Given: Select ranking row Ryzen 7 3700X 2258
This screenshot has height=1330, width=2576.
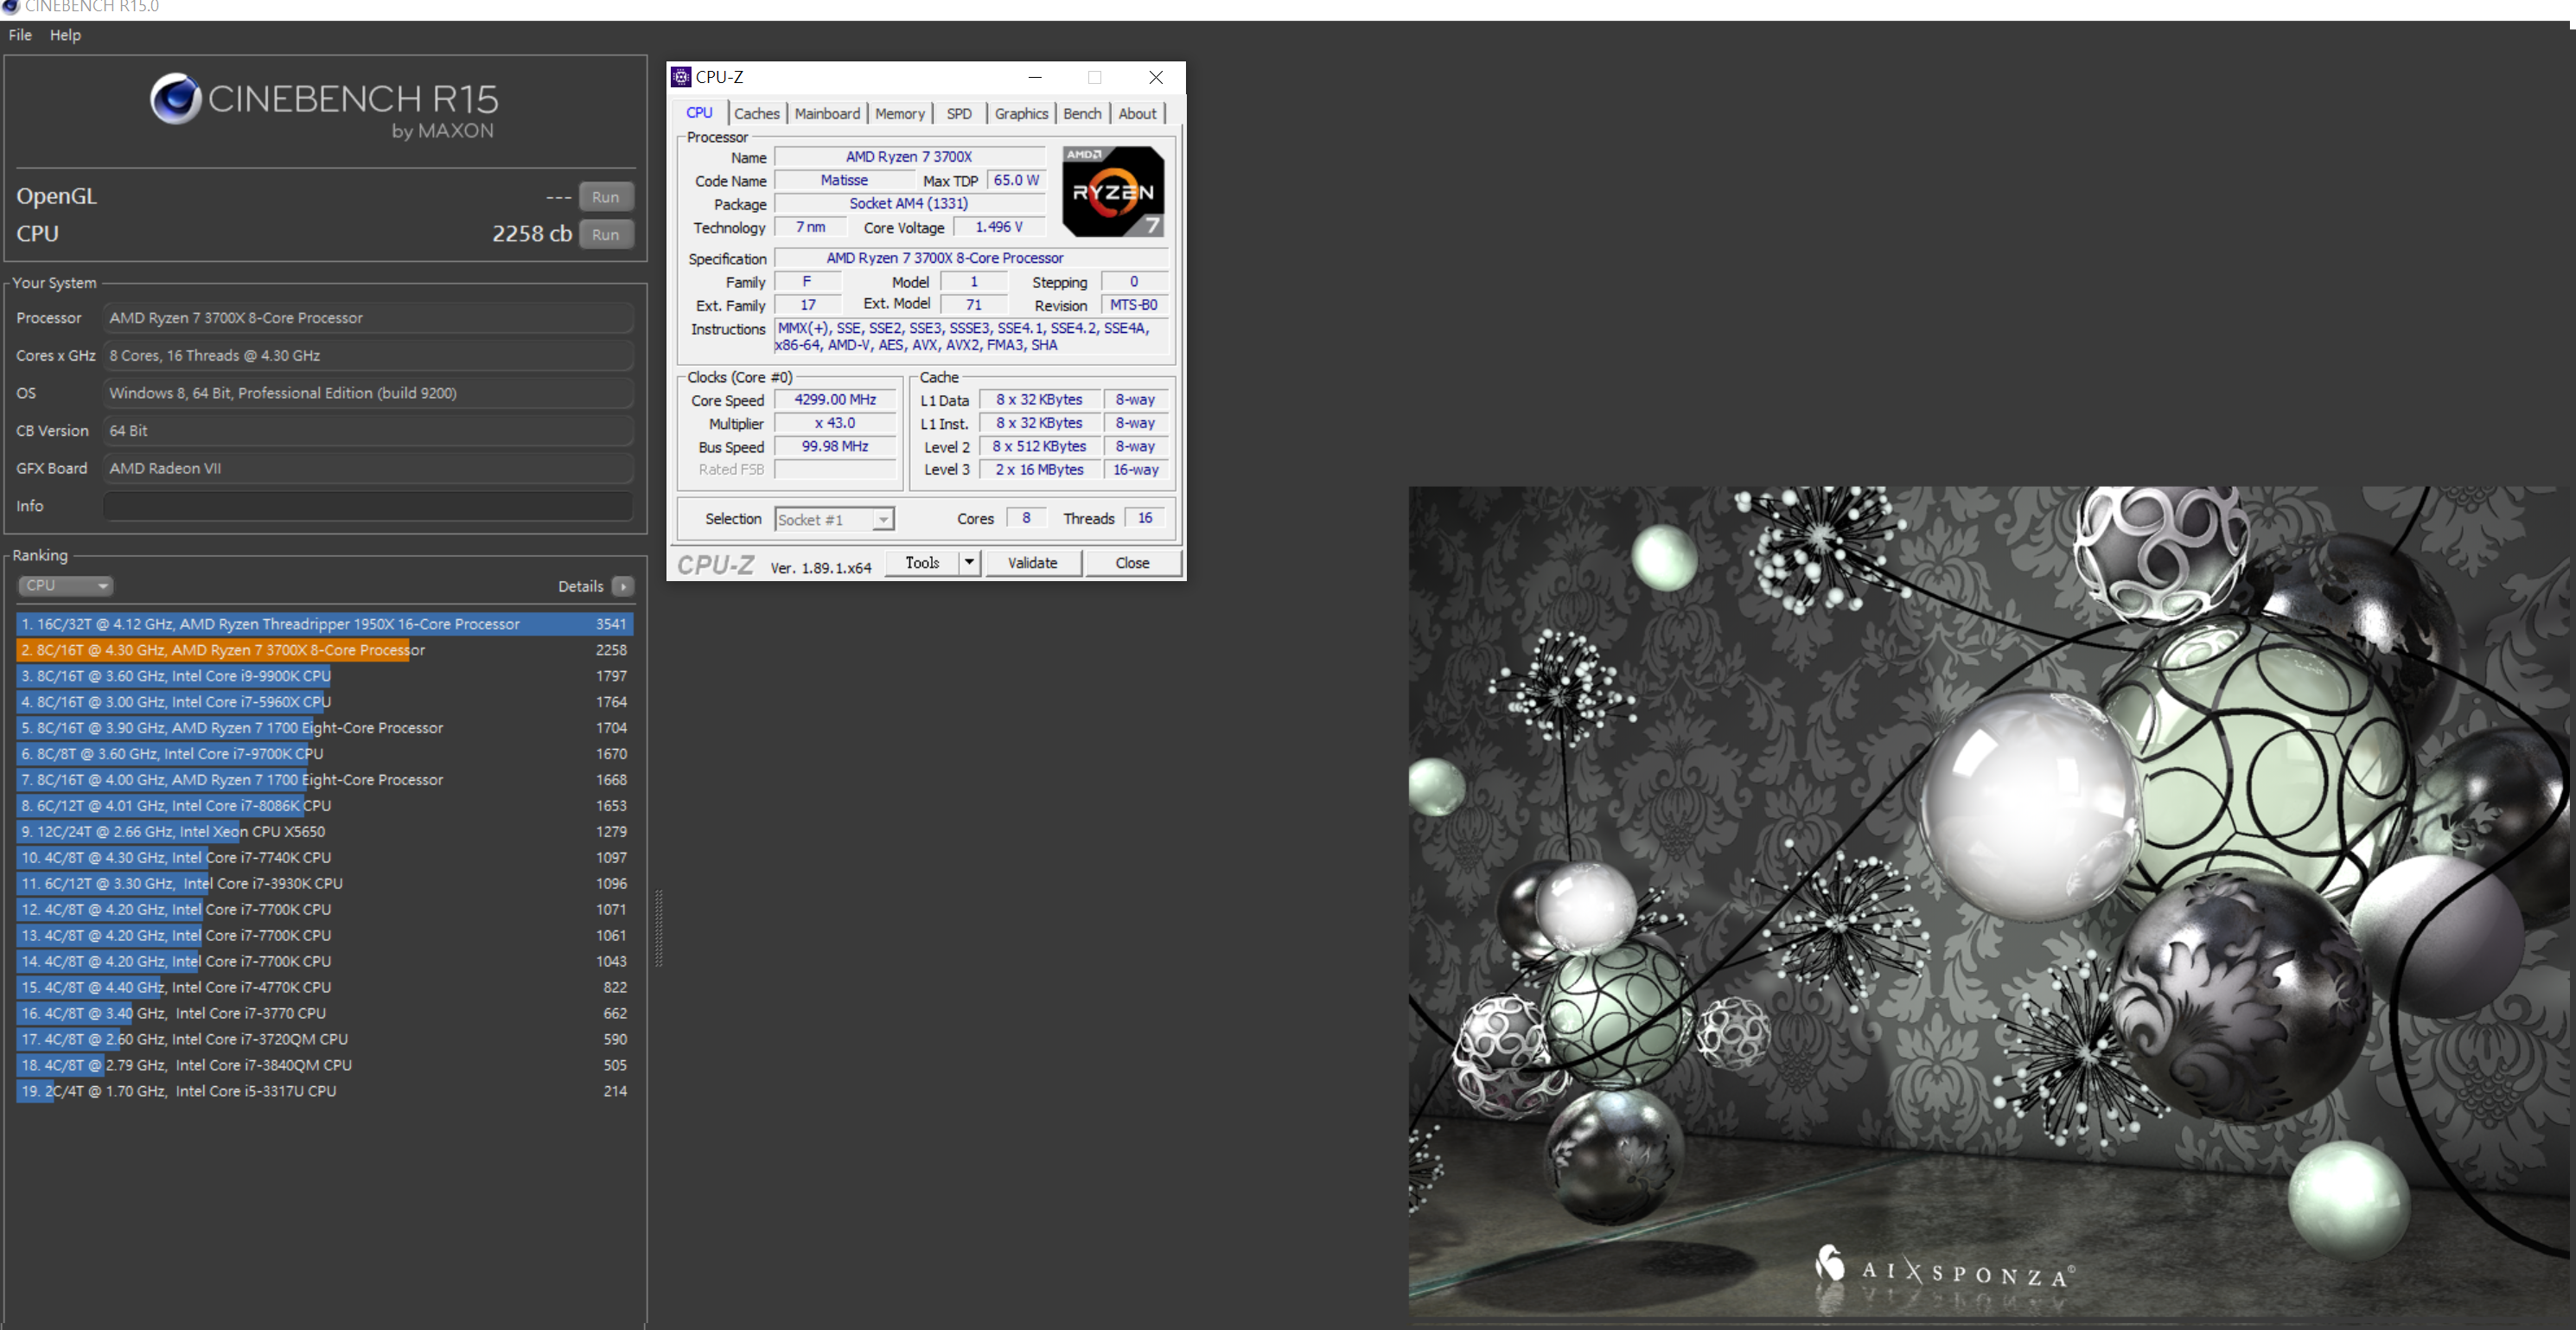Looking at the screenshot, I should tap(324, 650).
